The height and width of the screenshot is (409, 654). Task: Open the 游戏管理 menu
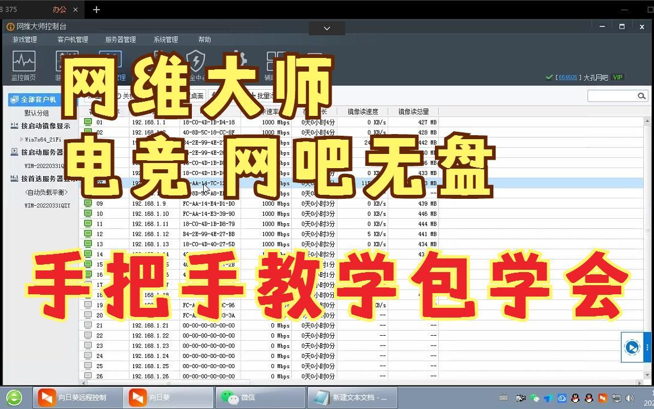(x=24, y=40)
